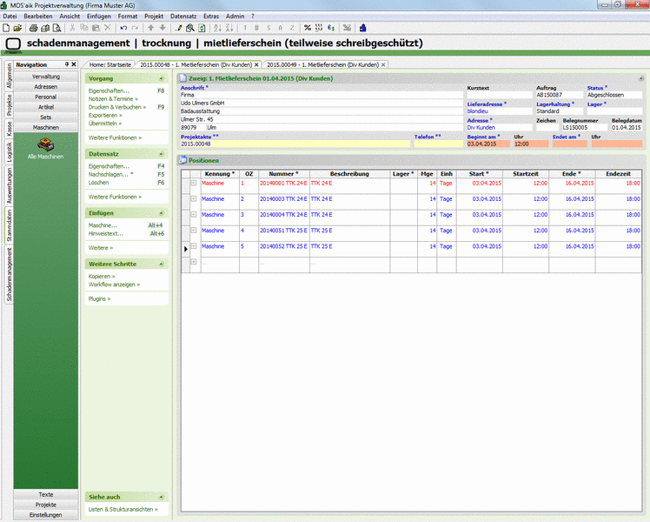Open the Extras menu

pyautogui.click(x=211, y=17)
